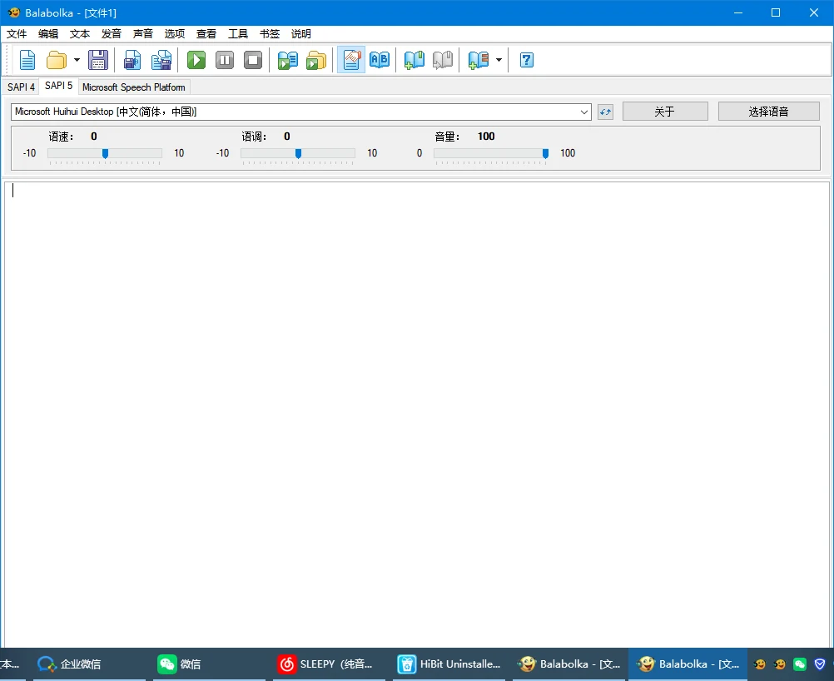Click the 语速 rate slider thumb
This screenshot has height=681, width=834.
[x=106, y=154]
